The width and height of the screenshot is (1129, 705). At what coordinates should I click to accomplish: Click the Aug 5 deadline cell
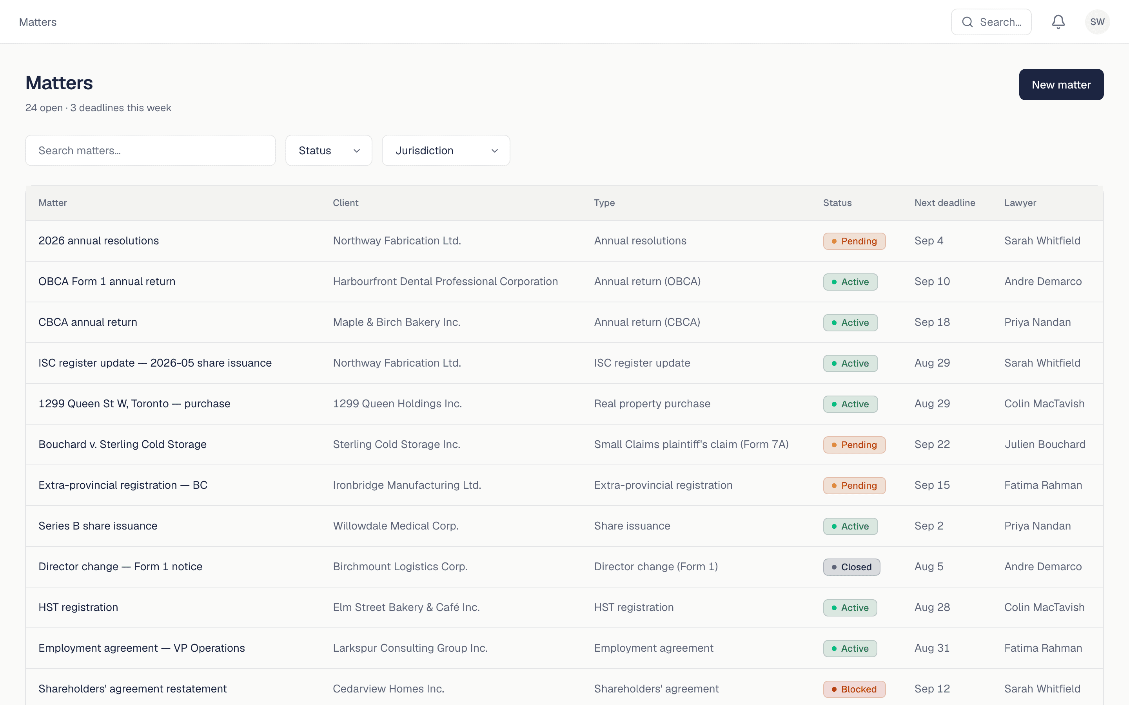click(x=928, y=566)
